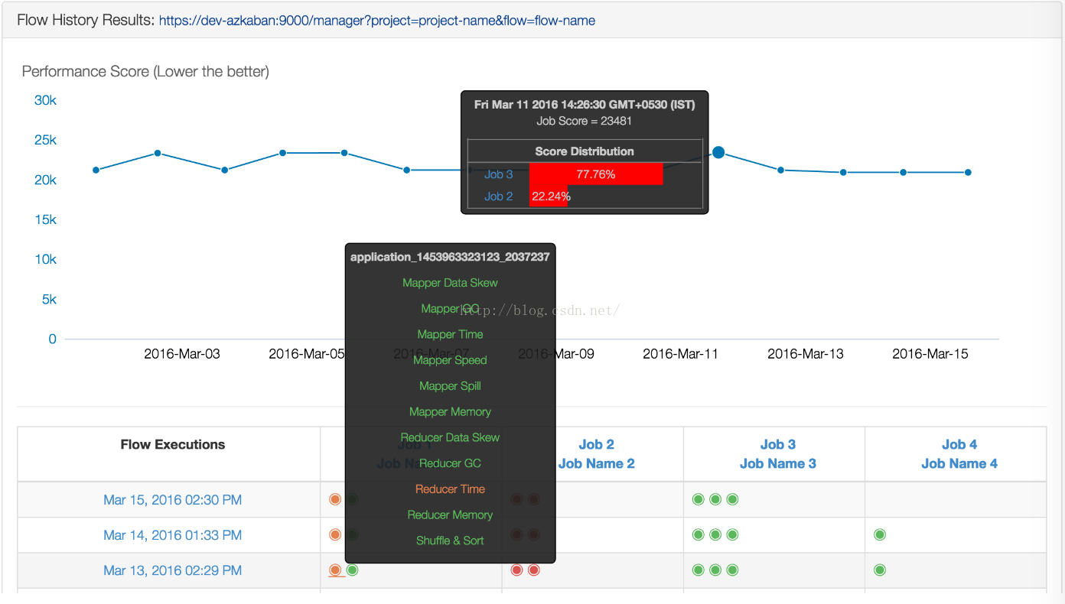Click first red Job 2 dot, Mar 13 row
This screenshot has height=604, width=1065.
point(516,570)
